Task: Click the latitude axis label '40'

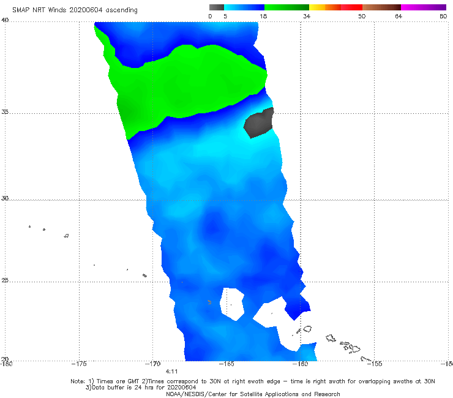Action: point(5,20)
